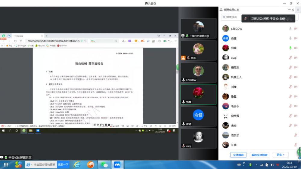
Task: Click file explorer icon on shared taskbar
Action: click(31, 131)
